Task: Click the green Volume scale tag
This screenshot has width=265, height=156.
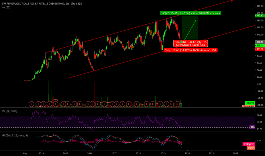Action: click(250, 103)
